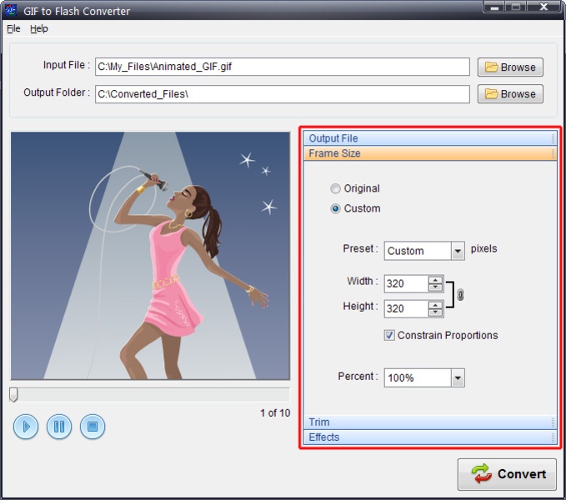Click Browse next to Output Folder
This screenshot has height=500, width=566.
tap(510, 94)
